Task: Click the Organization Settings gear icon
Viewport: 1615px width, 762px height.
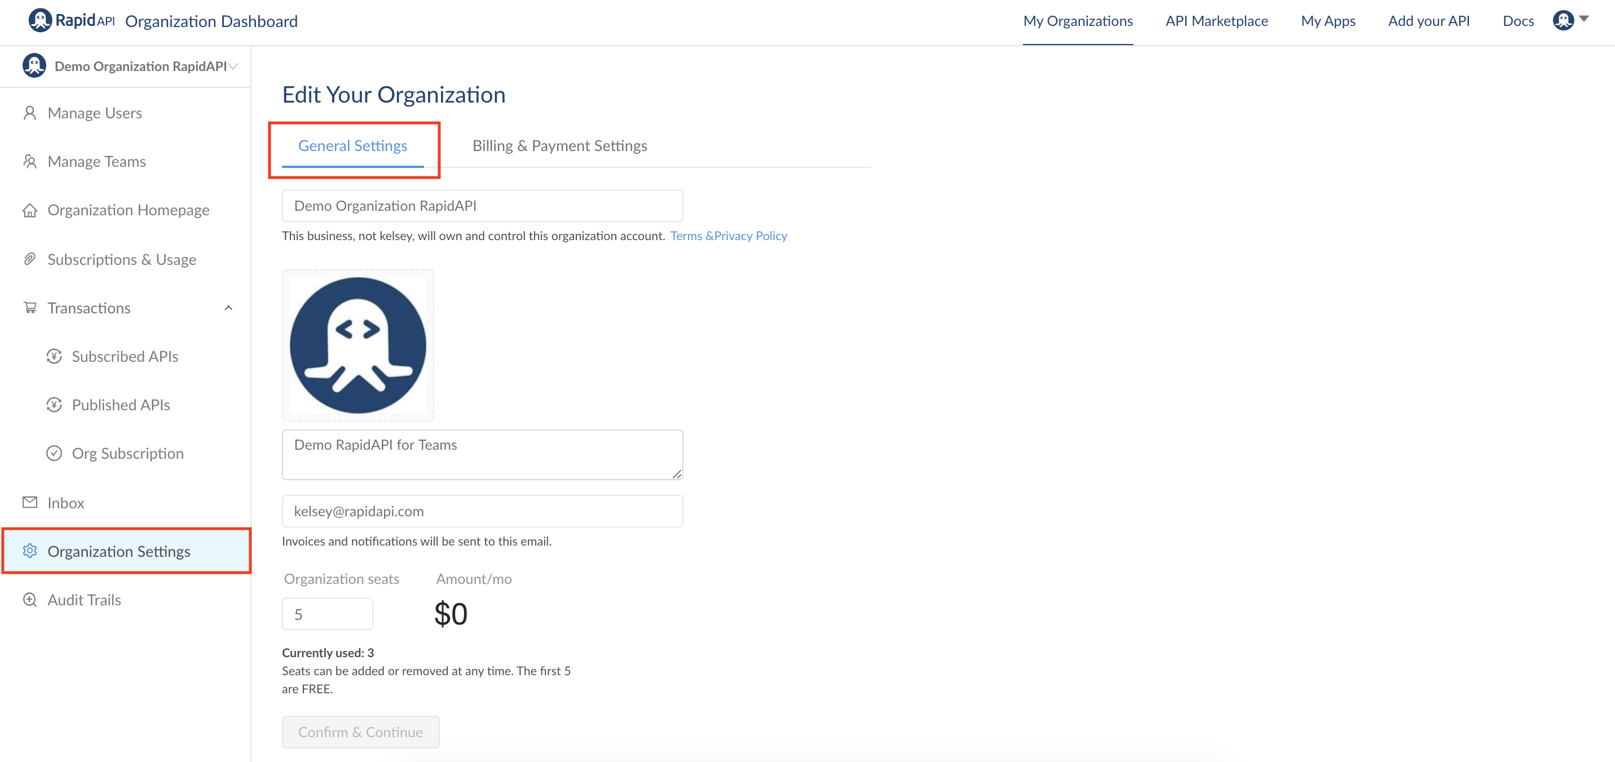Action: (x=29, y=551)
